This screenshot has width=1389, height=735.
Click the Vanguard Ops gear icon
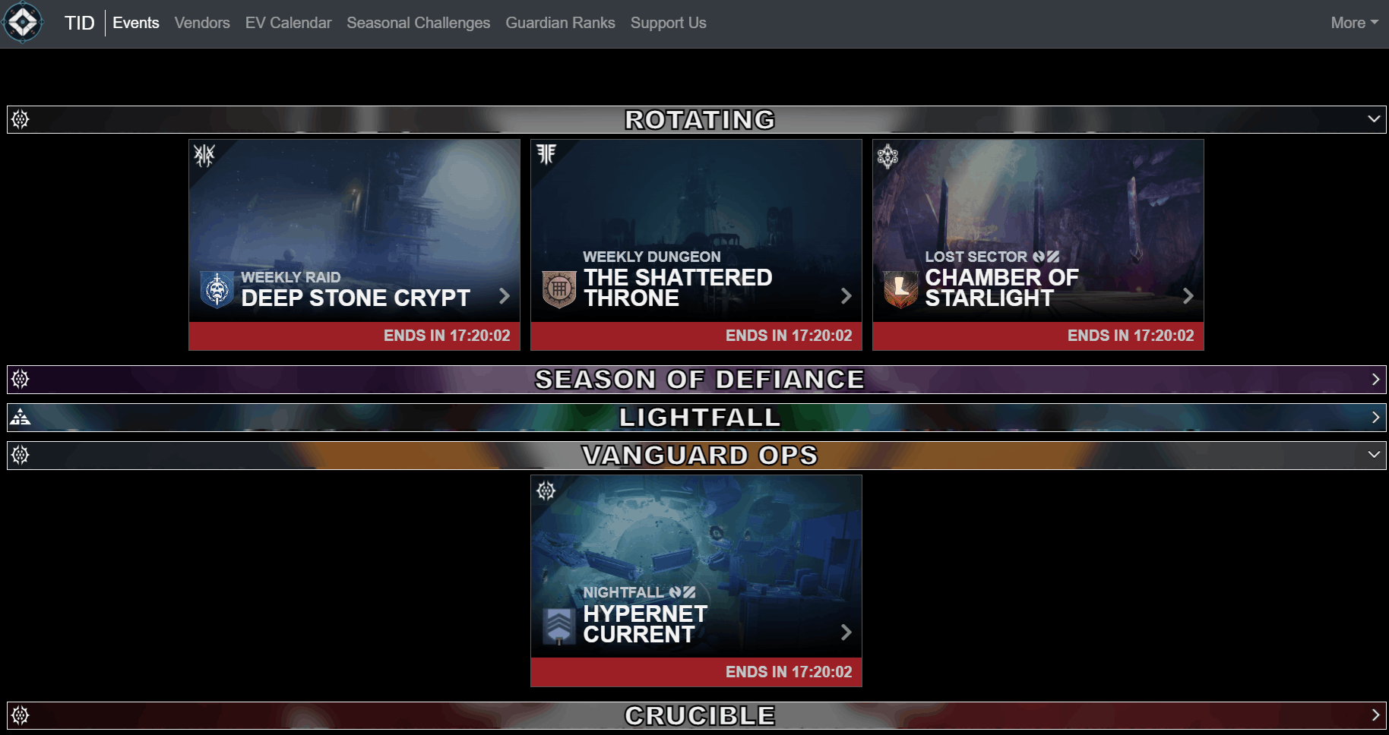click(x=21, y=455)
